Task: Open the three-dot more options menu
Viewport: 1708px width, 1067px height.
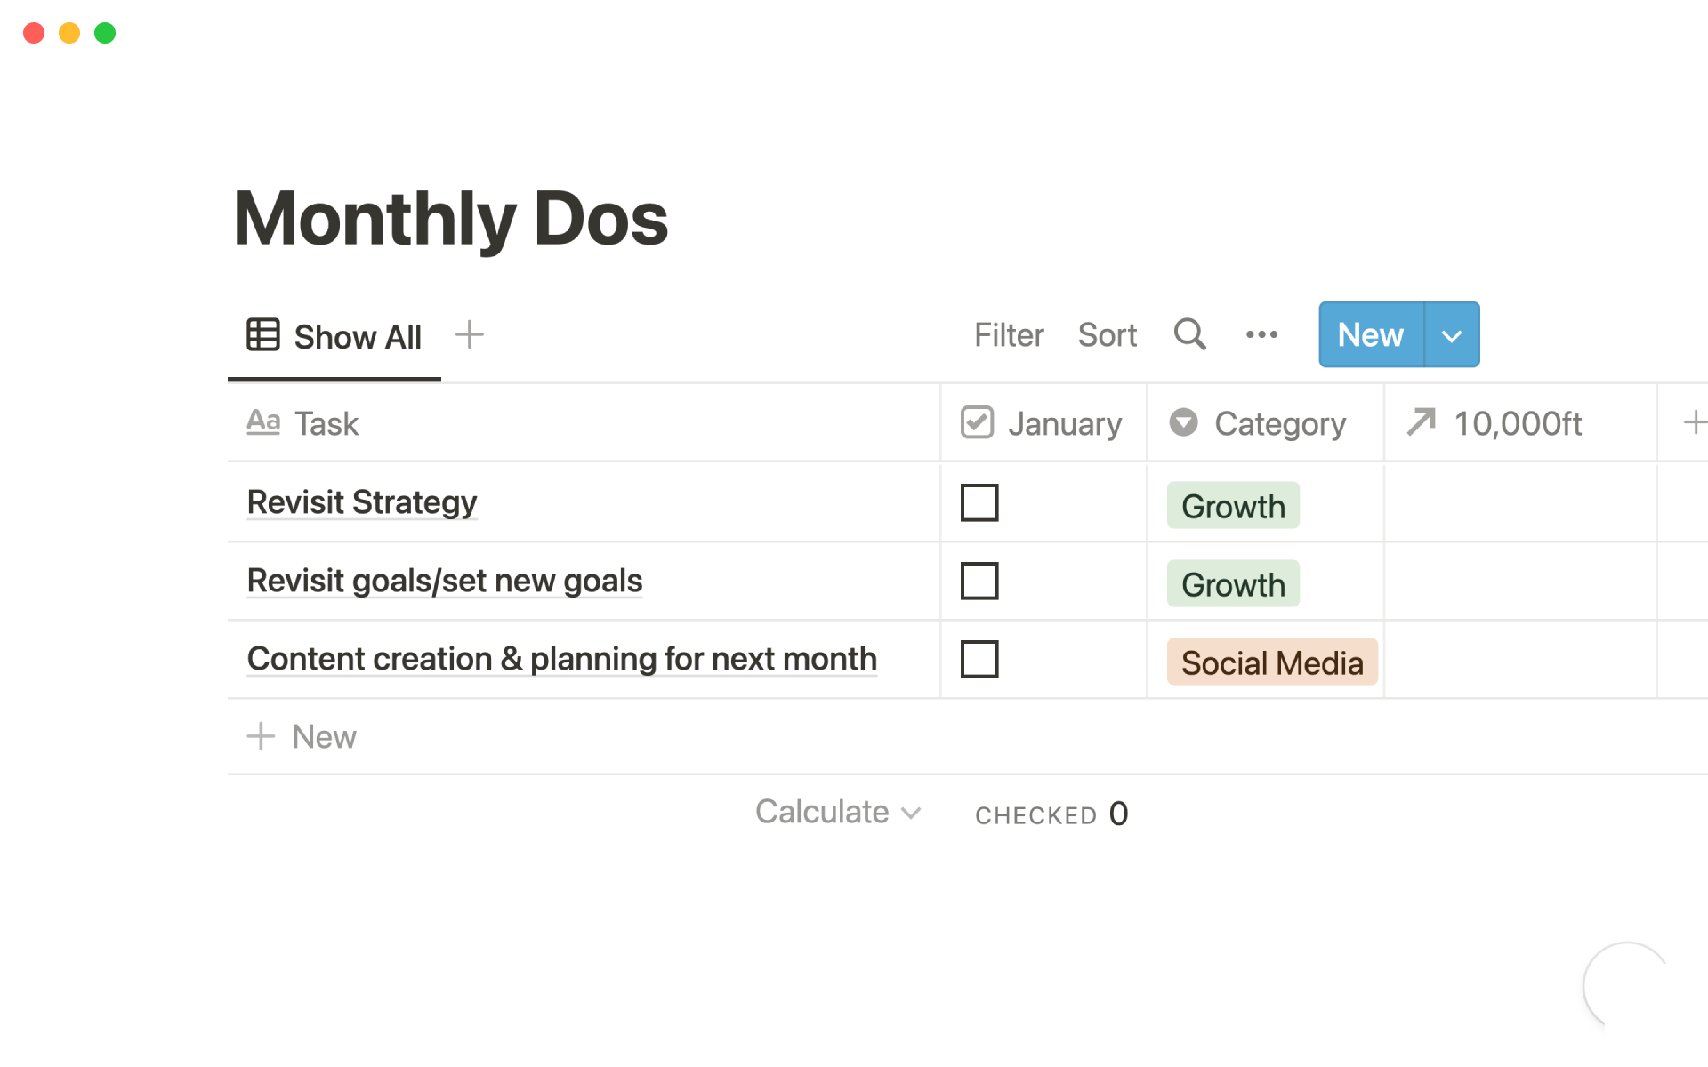Action: point(1261,334)
